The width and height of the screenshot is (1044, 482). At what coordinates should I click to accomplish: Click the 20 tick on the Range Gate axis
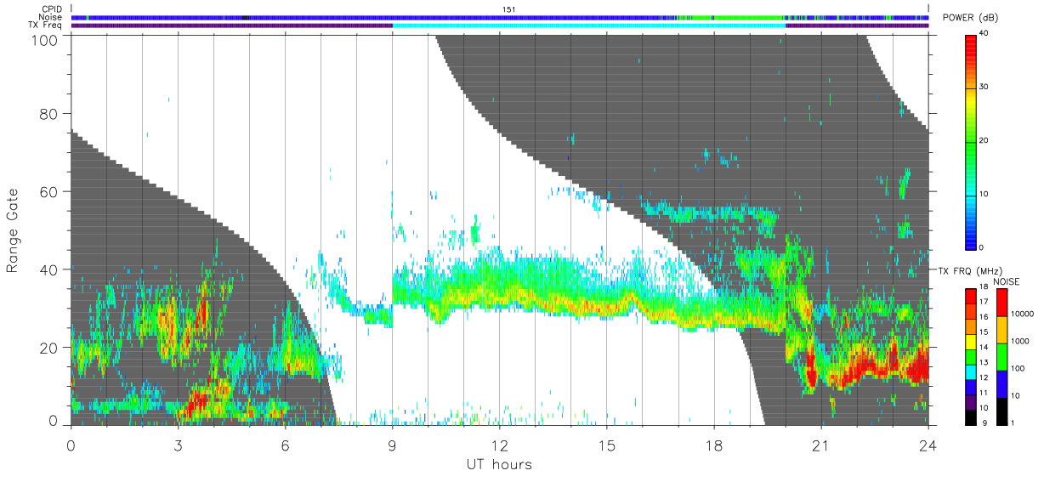click(49, 347)
